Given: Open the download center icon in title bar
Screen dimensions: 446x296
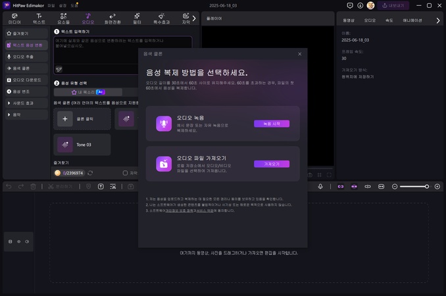Looking at the screenshot, I should coord(360,5).
